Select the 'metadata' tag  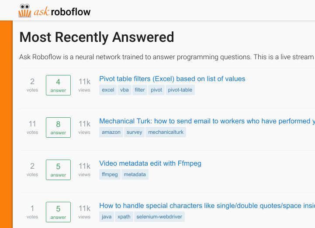coord(135,175)
